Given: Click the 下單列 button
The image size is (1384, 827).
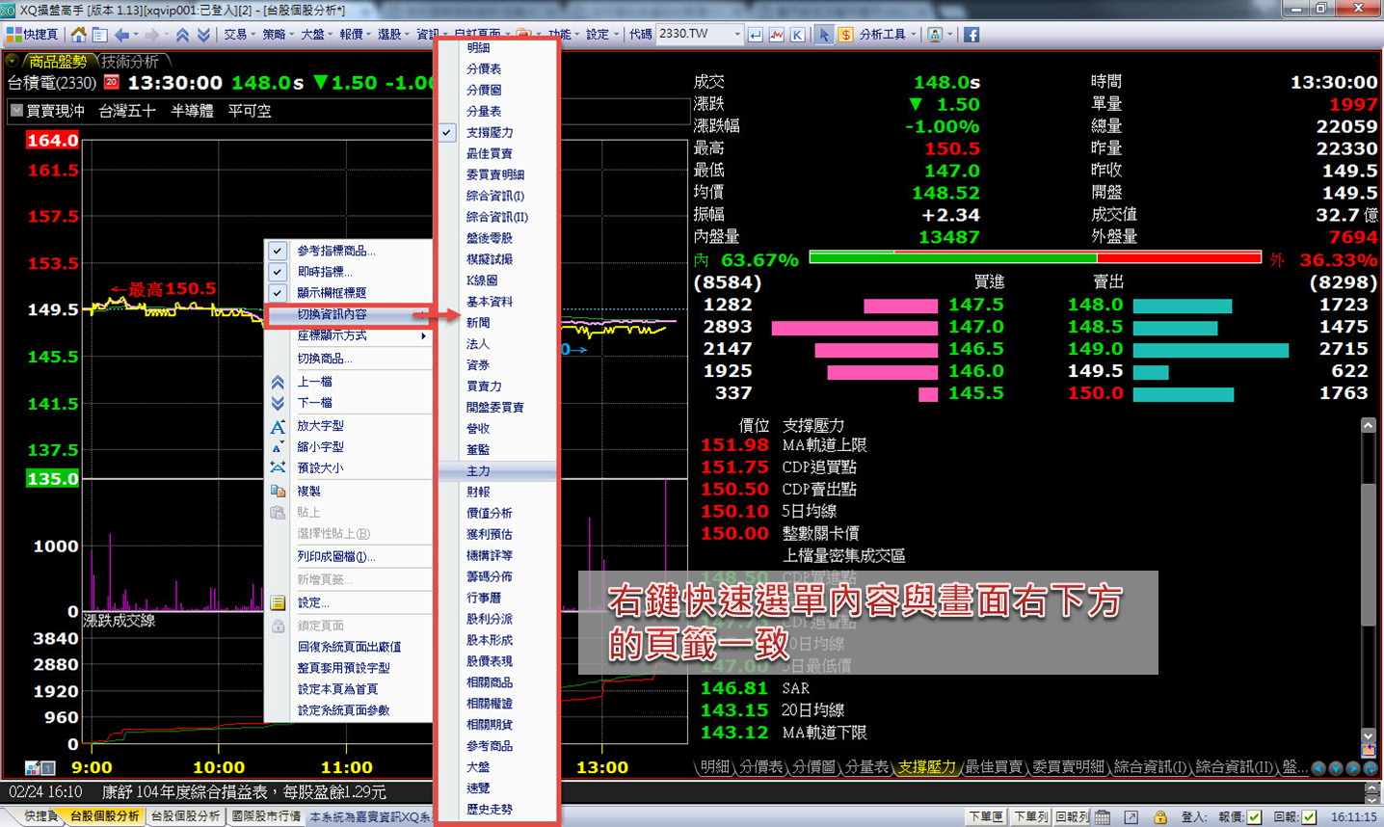Looking at the screenshot, I should (1030, 817).
